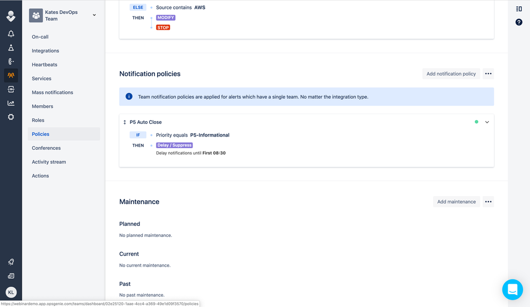Click the Add maintenance button

tap(456, 201)
